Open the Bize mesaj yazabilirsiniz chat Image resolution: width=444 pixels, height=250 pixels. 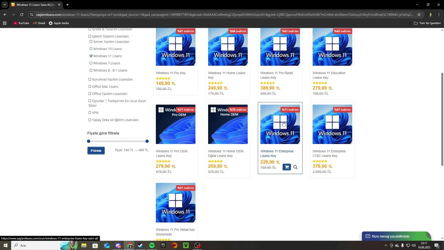pyautogui.click(x=396, y=236)
